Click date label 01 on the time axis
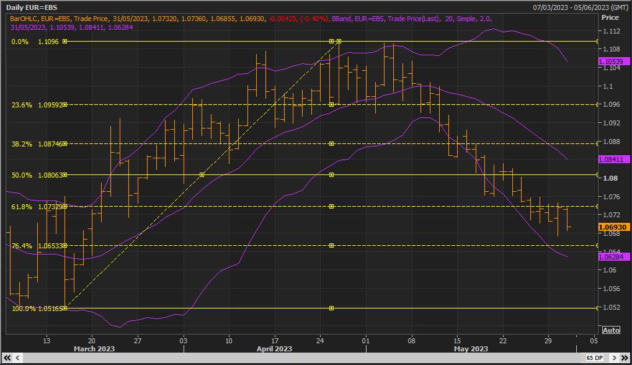This screenshot has width=632, height=365. click(365, 341)
